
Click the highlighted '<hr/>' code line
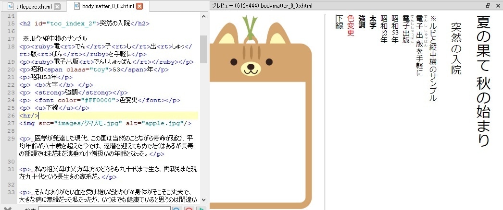[108, 116]
